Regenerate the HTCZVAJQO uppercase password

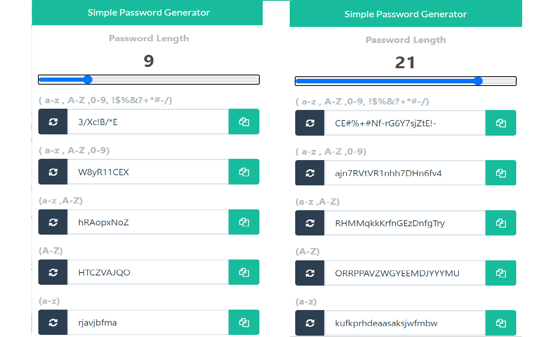[53, 272]
